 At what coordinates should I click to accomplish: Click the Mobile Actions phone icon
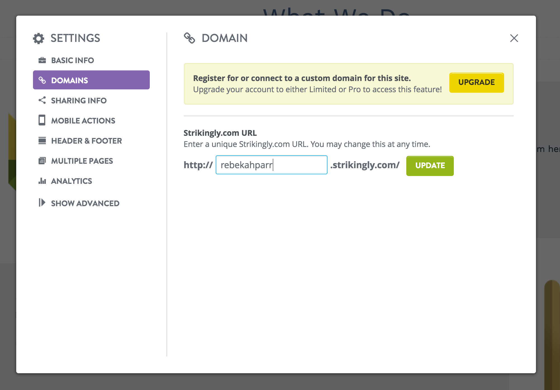[42, 120]
